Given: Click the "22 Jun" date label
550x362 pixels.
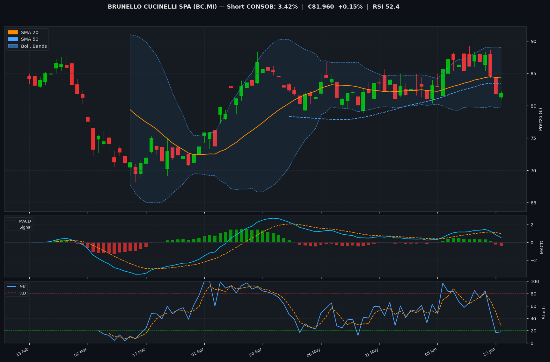Looking at the screenshot, I should tap(489, 351).
